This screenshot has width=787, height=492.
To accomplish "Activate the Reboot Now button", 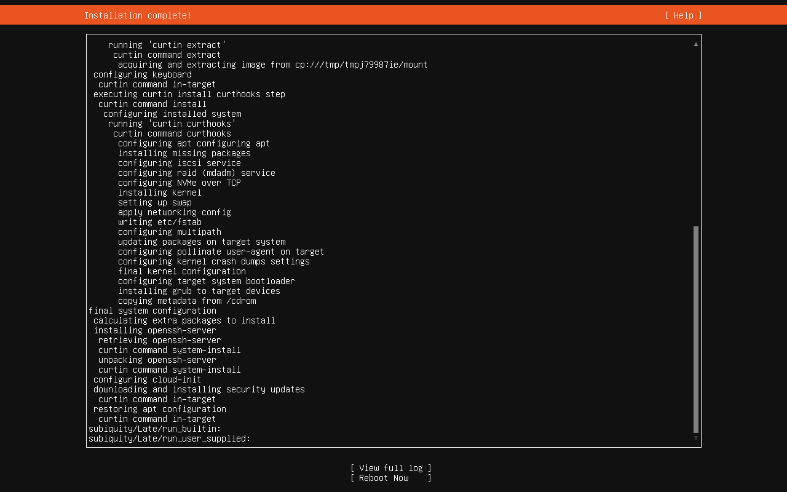I will (x=391, y=478).
